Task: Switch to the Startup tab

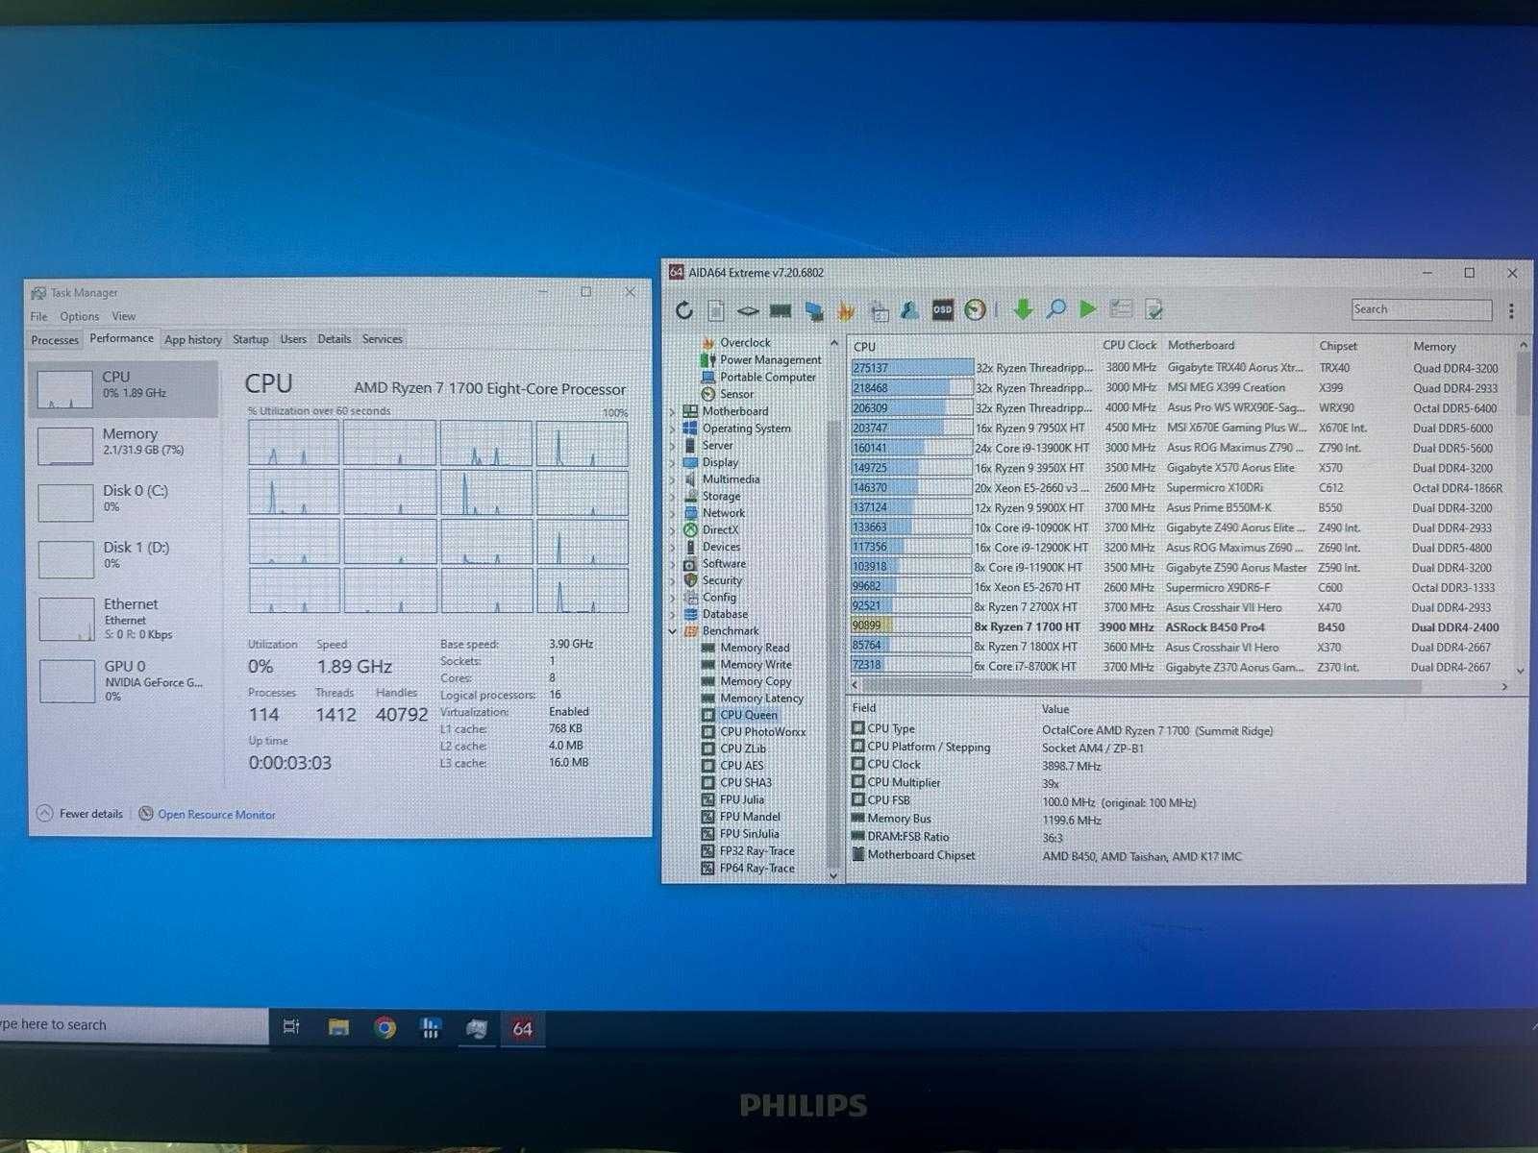Action: [x=250, y=339]
